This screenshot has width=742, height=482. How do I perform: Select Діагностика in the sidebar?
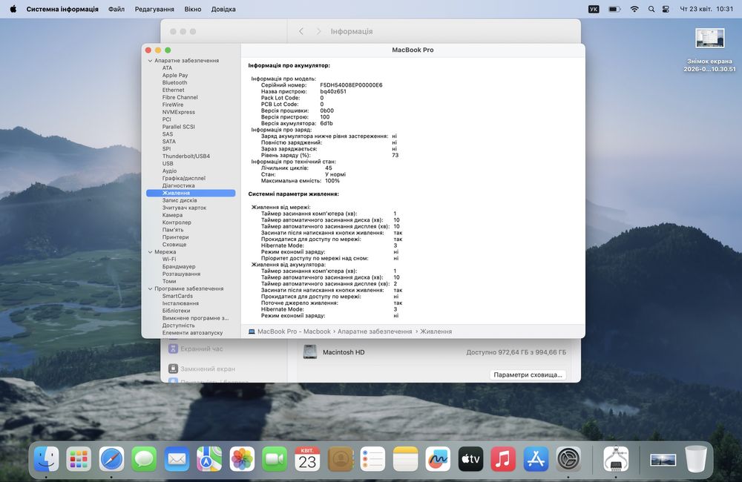[178, 186]
